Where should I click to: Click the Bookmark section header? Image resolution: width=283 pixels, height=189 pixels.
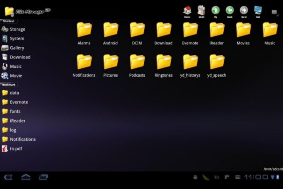click(x=9, y=85)
